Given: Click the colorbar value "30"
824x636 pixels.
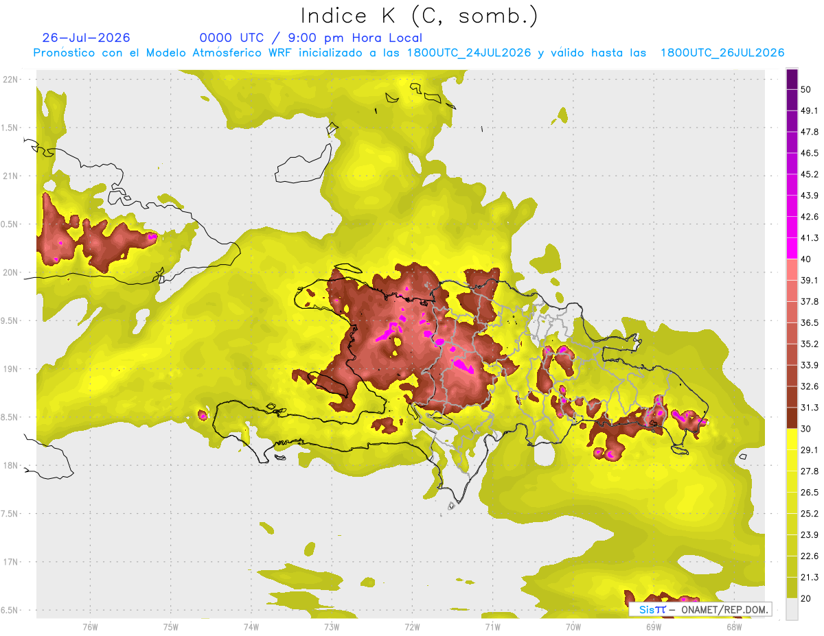Looking at the screenshot, I should (806, 429).
